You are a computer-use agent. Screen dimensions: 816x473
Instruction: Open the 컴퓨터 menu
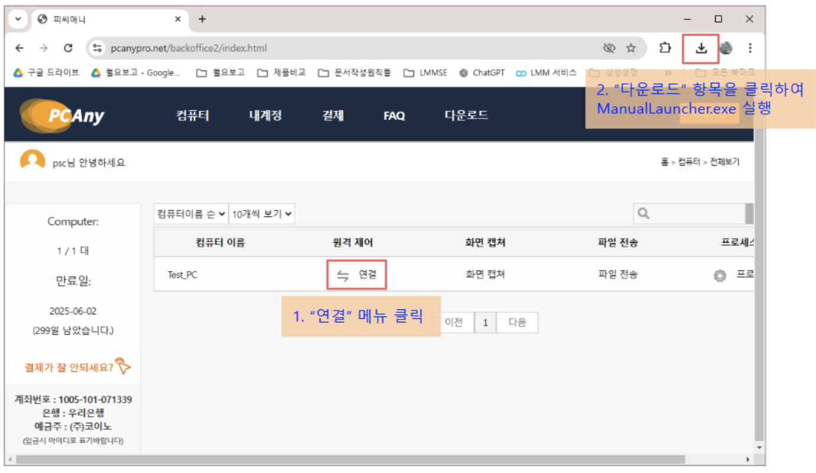click(193, 115)
